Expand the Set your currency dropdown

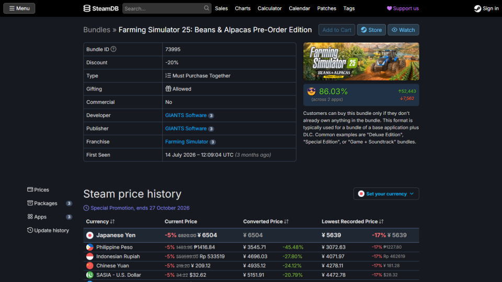[x=386, y=194]
